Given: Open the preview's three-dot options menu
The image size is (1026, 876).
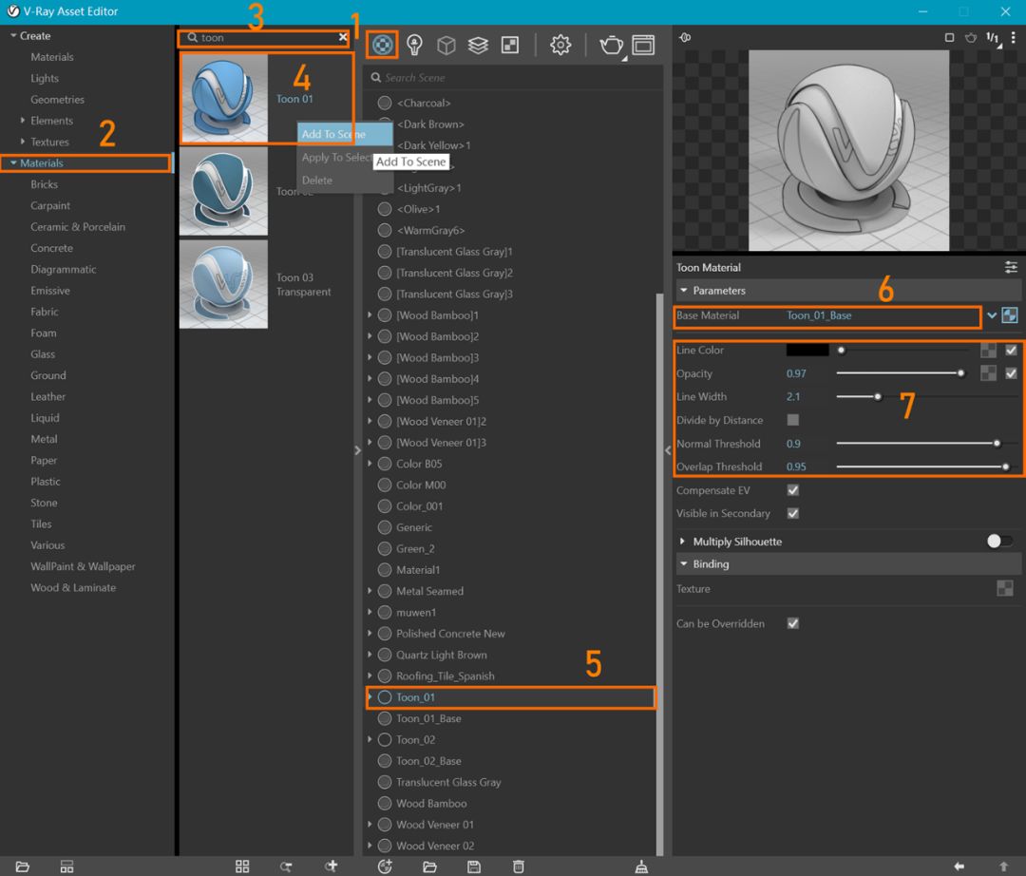Looking at the screenshot, I should click(x=1013, y=38).
